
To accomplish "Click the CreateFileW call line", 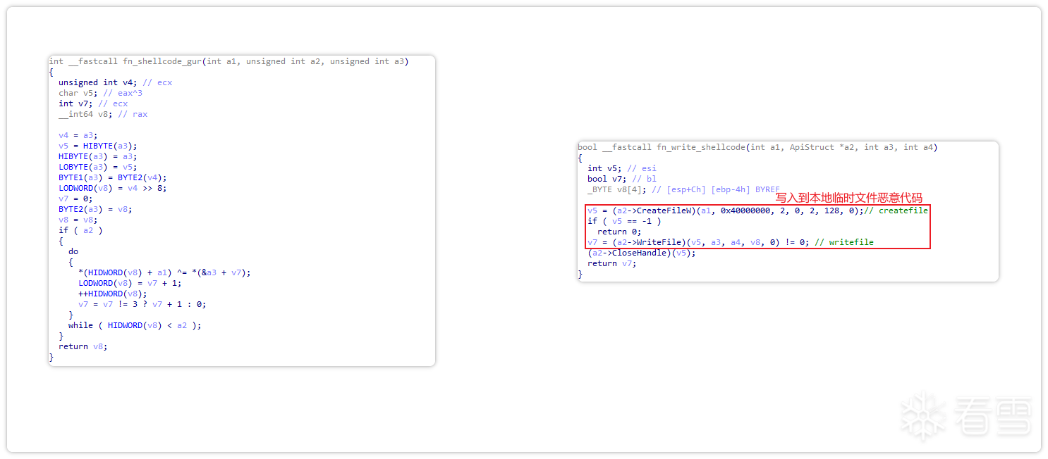I will pos(757,210).
